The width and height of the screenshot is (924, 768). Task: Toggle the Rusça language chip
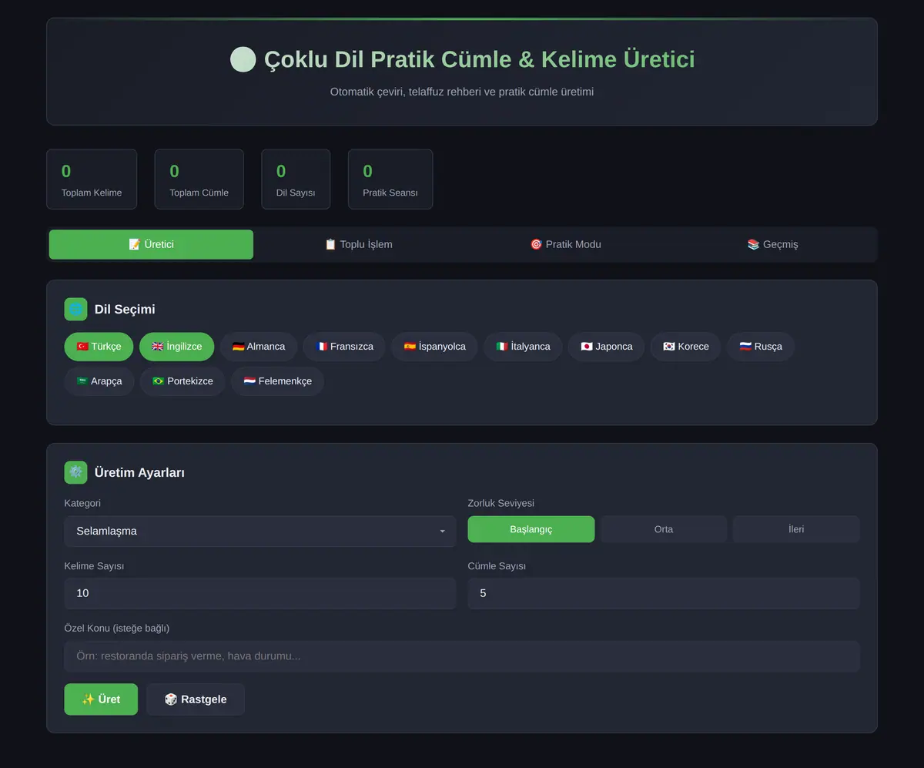(761, 347)
